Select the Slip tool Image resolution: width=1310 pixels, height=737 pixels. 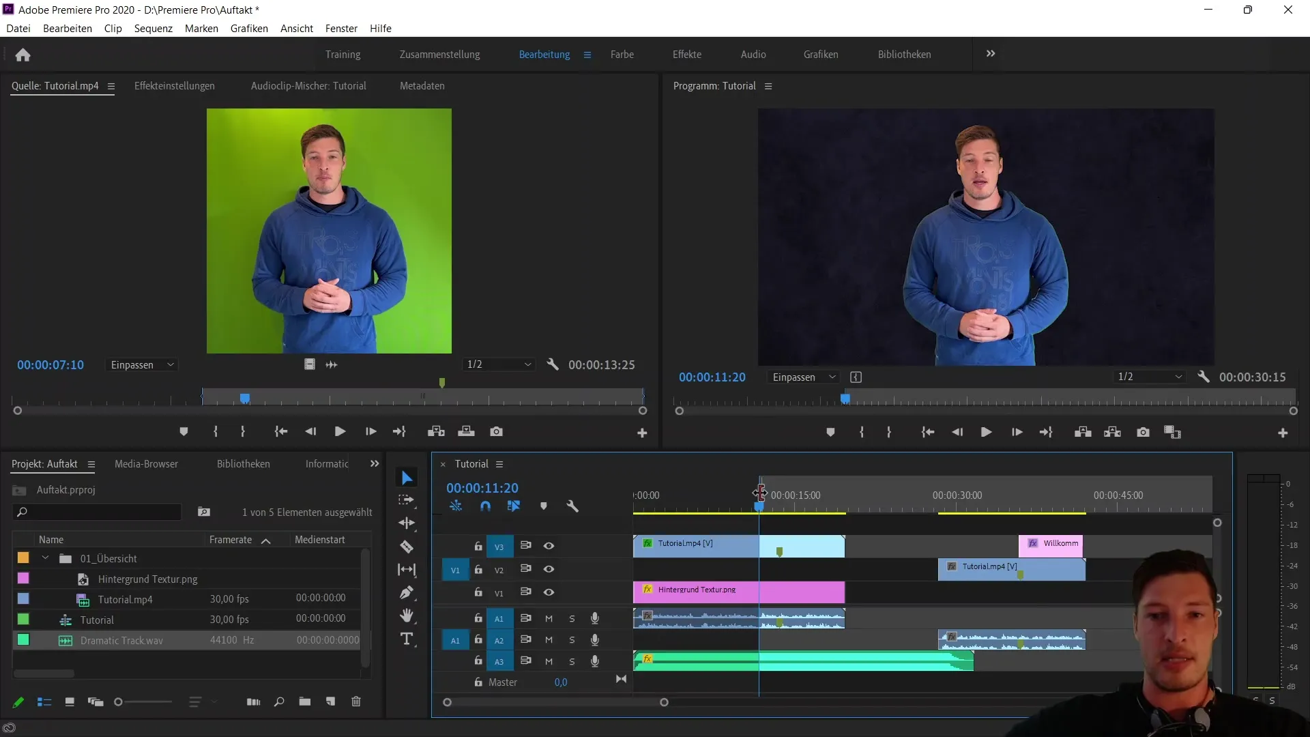(x=407, y=569)
